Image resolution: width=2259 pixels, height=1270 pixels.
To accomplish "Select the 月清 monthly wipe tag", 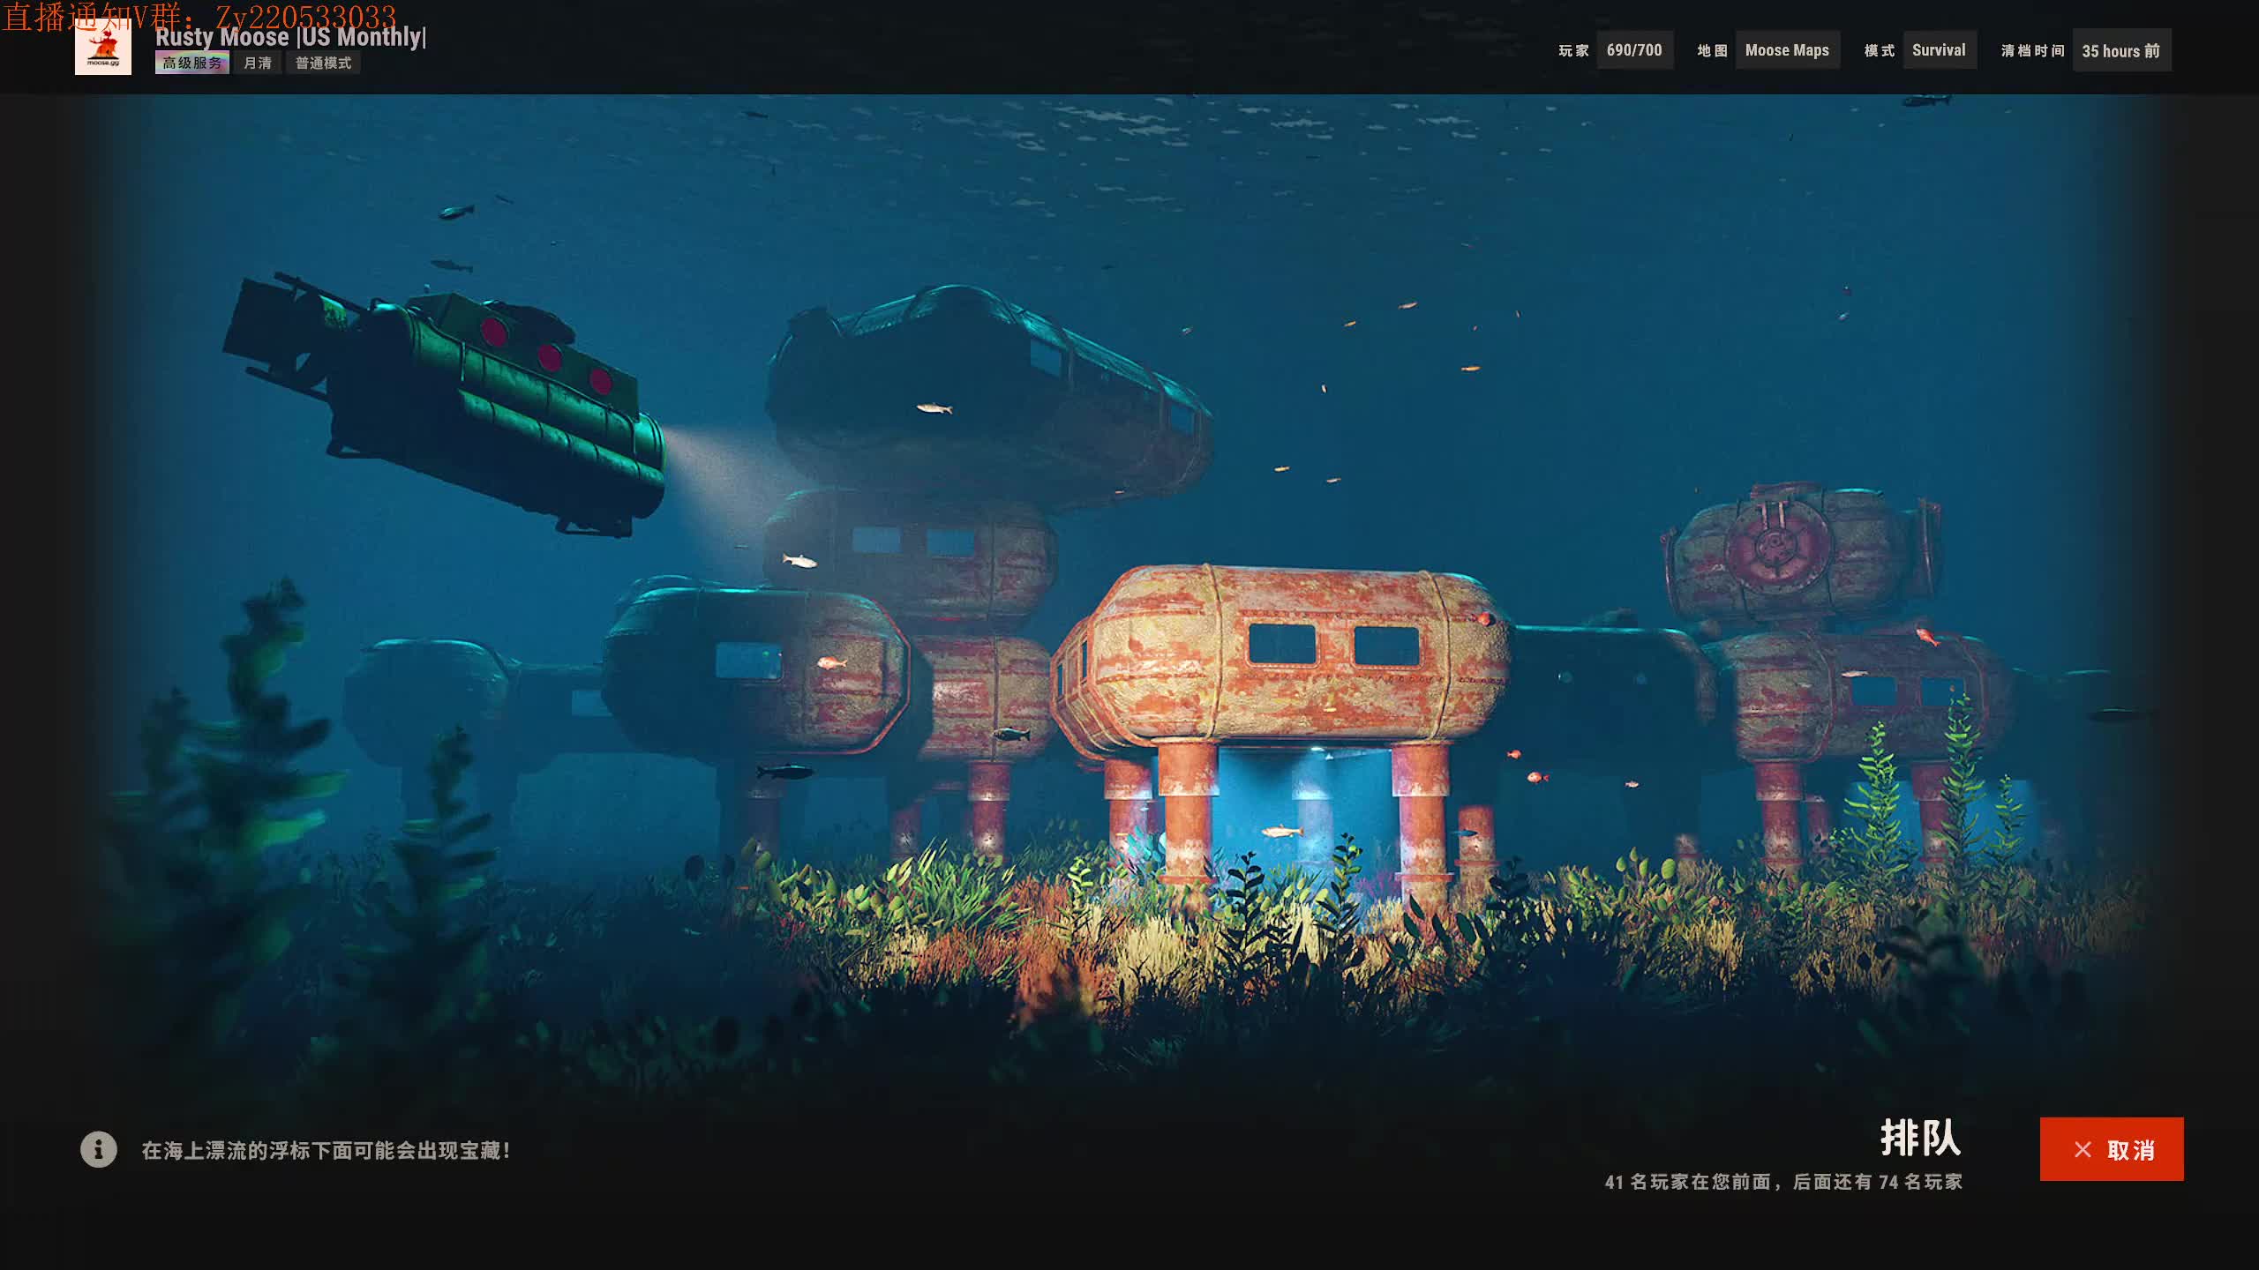I will click(x=257, y=63).
